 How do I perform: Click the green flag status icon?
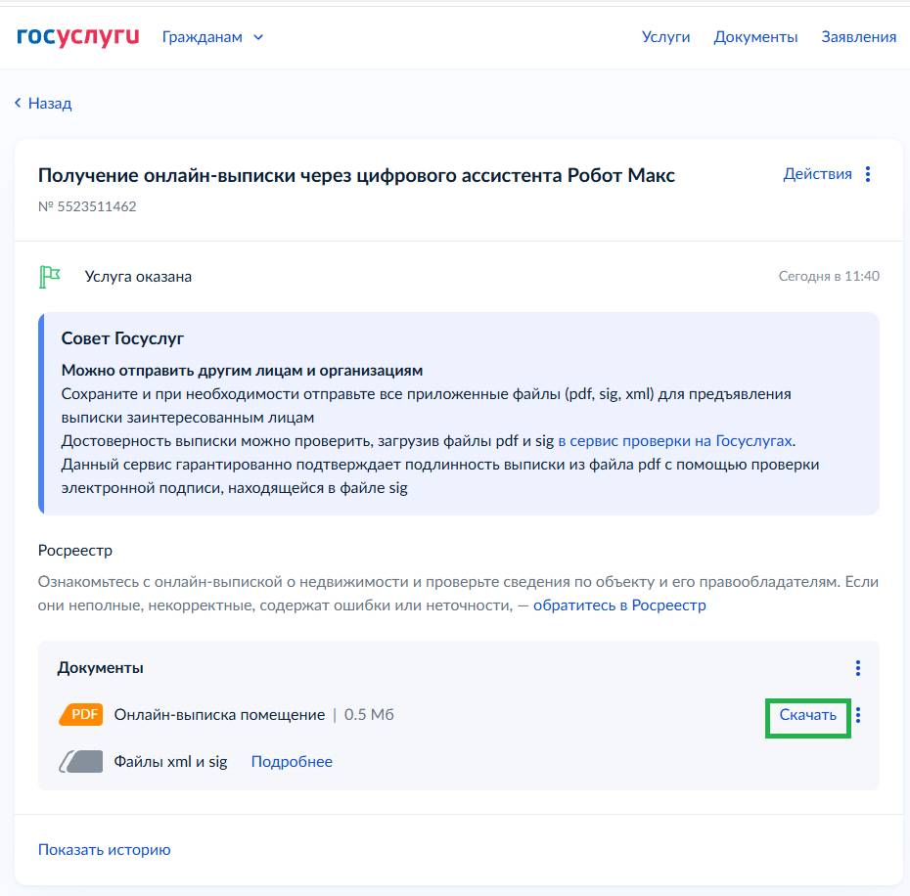pyautogui.click(x=49, y=277)
